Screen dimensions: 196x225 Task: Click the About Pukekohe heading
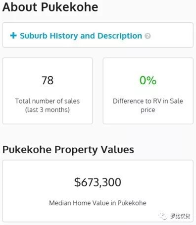(50, 7)
